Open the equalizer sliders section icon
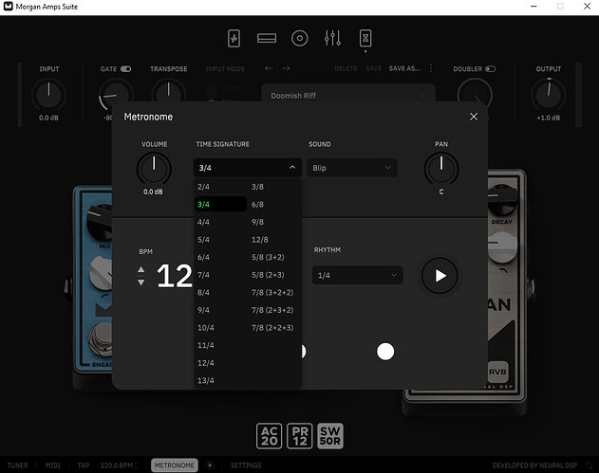 point(332,39)
